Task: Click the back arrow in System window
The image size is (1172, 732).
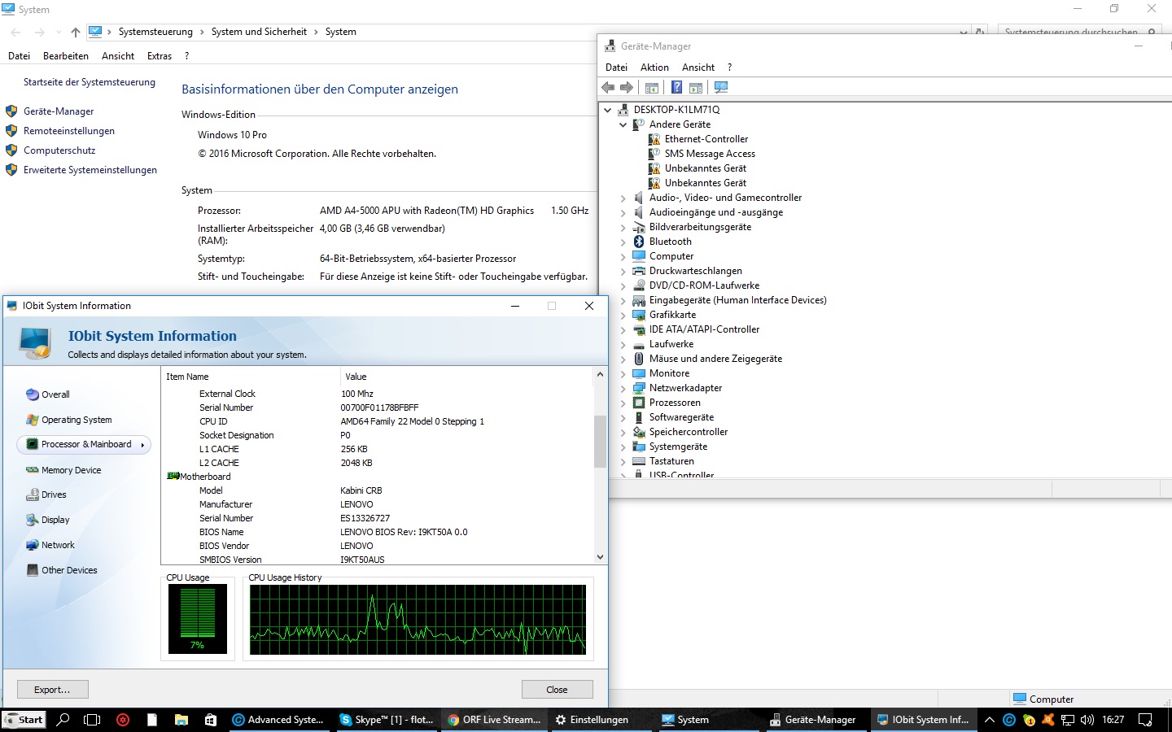Action: (15, 32)
